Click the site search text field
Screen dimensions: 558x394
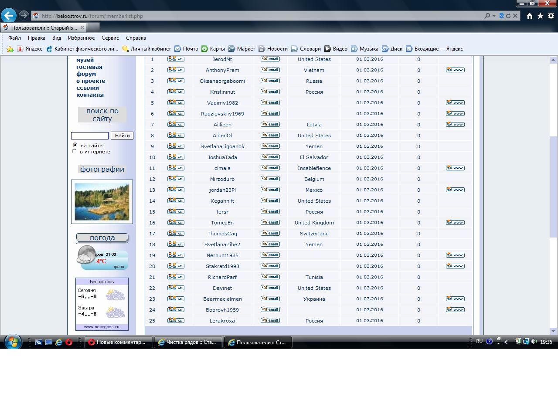90,136
